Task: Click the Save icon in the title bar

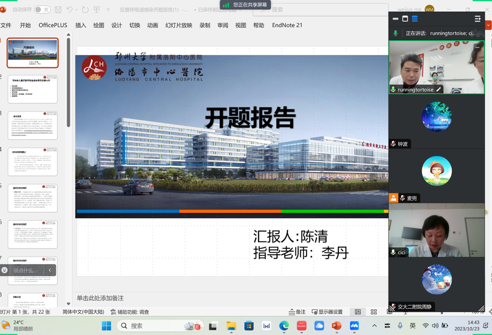Action: [x=58, y=9]
